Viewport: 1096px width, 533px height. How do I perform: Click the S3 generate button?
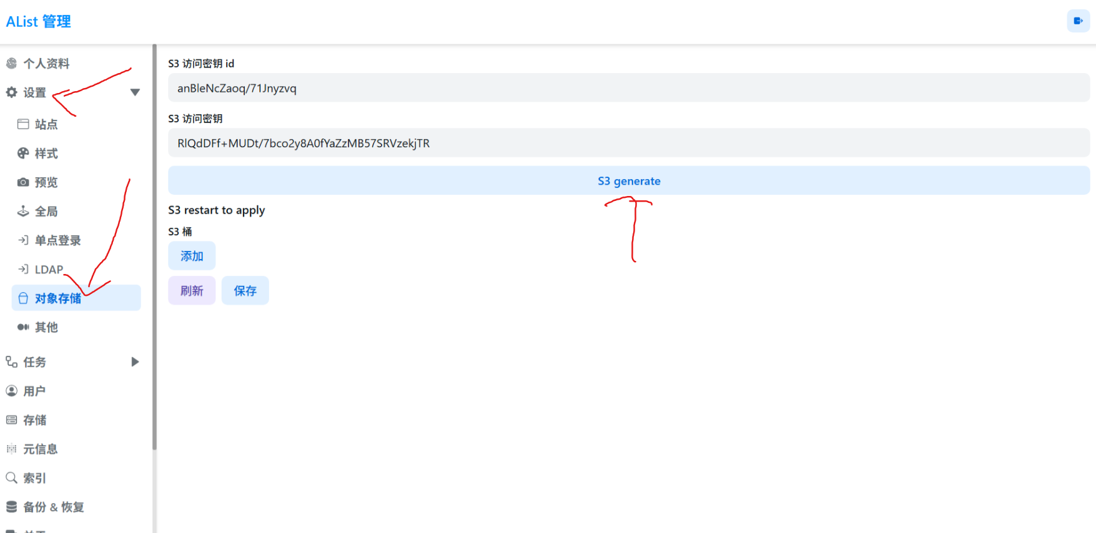click(629, 181)
